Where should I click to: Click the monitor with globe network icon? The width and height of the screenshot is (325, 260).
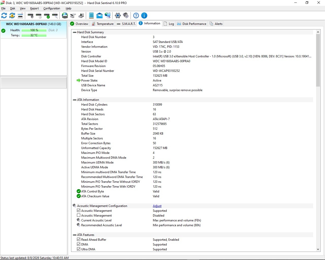(x=108, y=15)
